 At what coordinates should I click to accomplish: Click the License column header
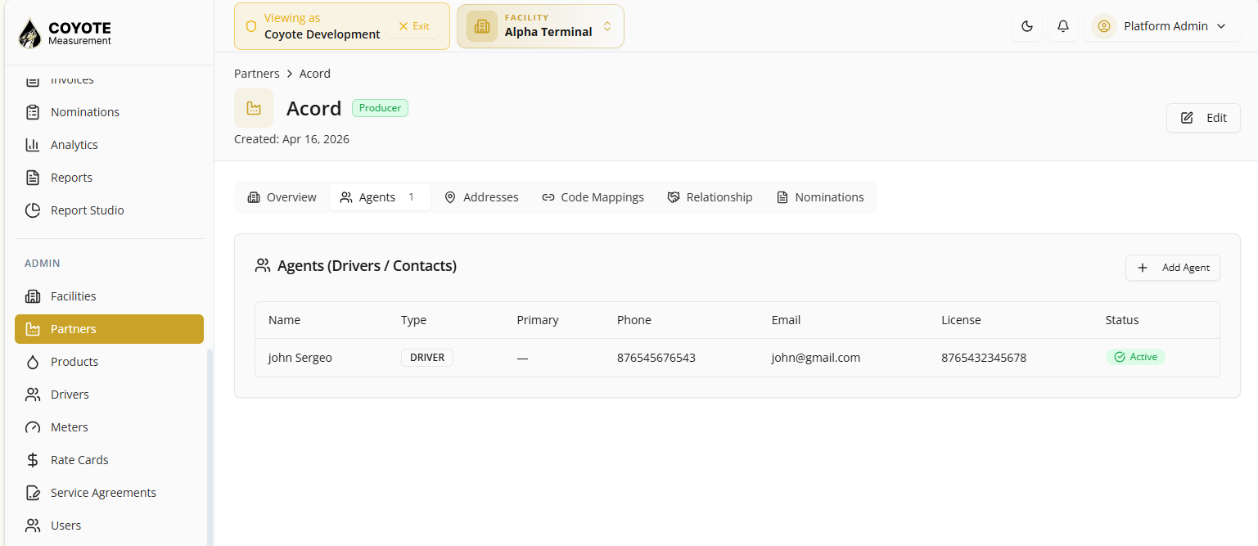(x=961, y=320)
